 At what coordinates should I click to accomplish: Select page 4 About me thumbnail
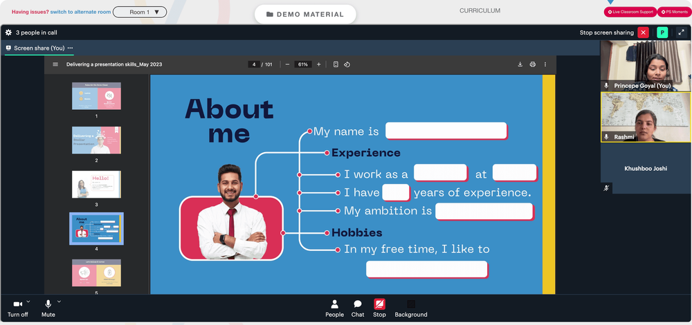(96, 228)
